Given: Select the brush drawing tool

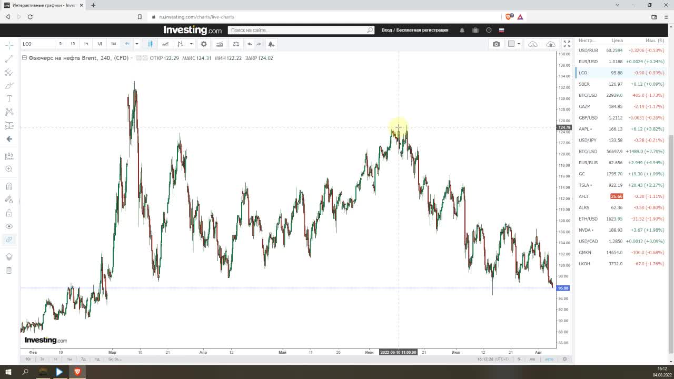Looking at the screenshot, I should tap(9, 85).
